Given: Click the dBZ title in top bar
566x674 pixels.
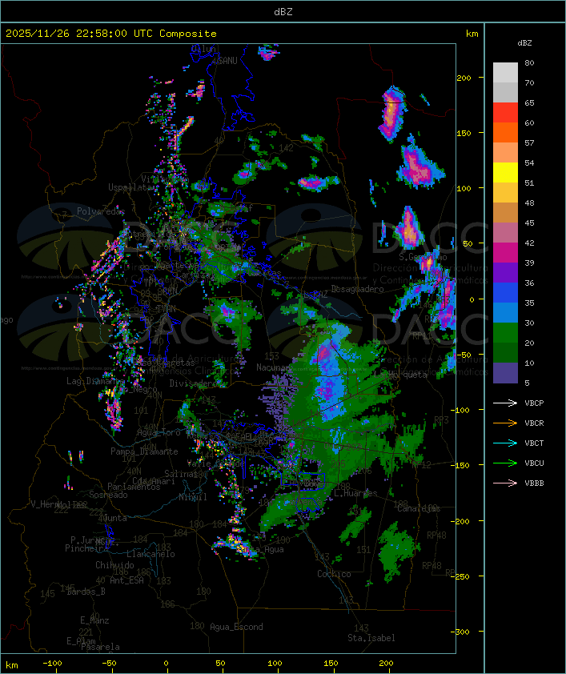Looking at the screenshot, I should click(283, 12).
